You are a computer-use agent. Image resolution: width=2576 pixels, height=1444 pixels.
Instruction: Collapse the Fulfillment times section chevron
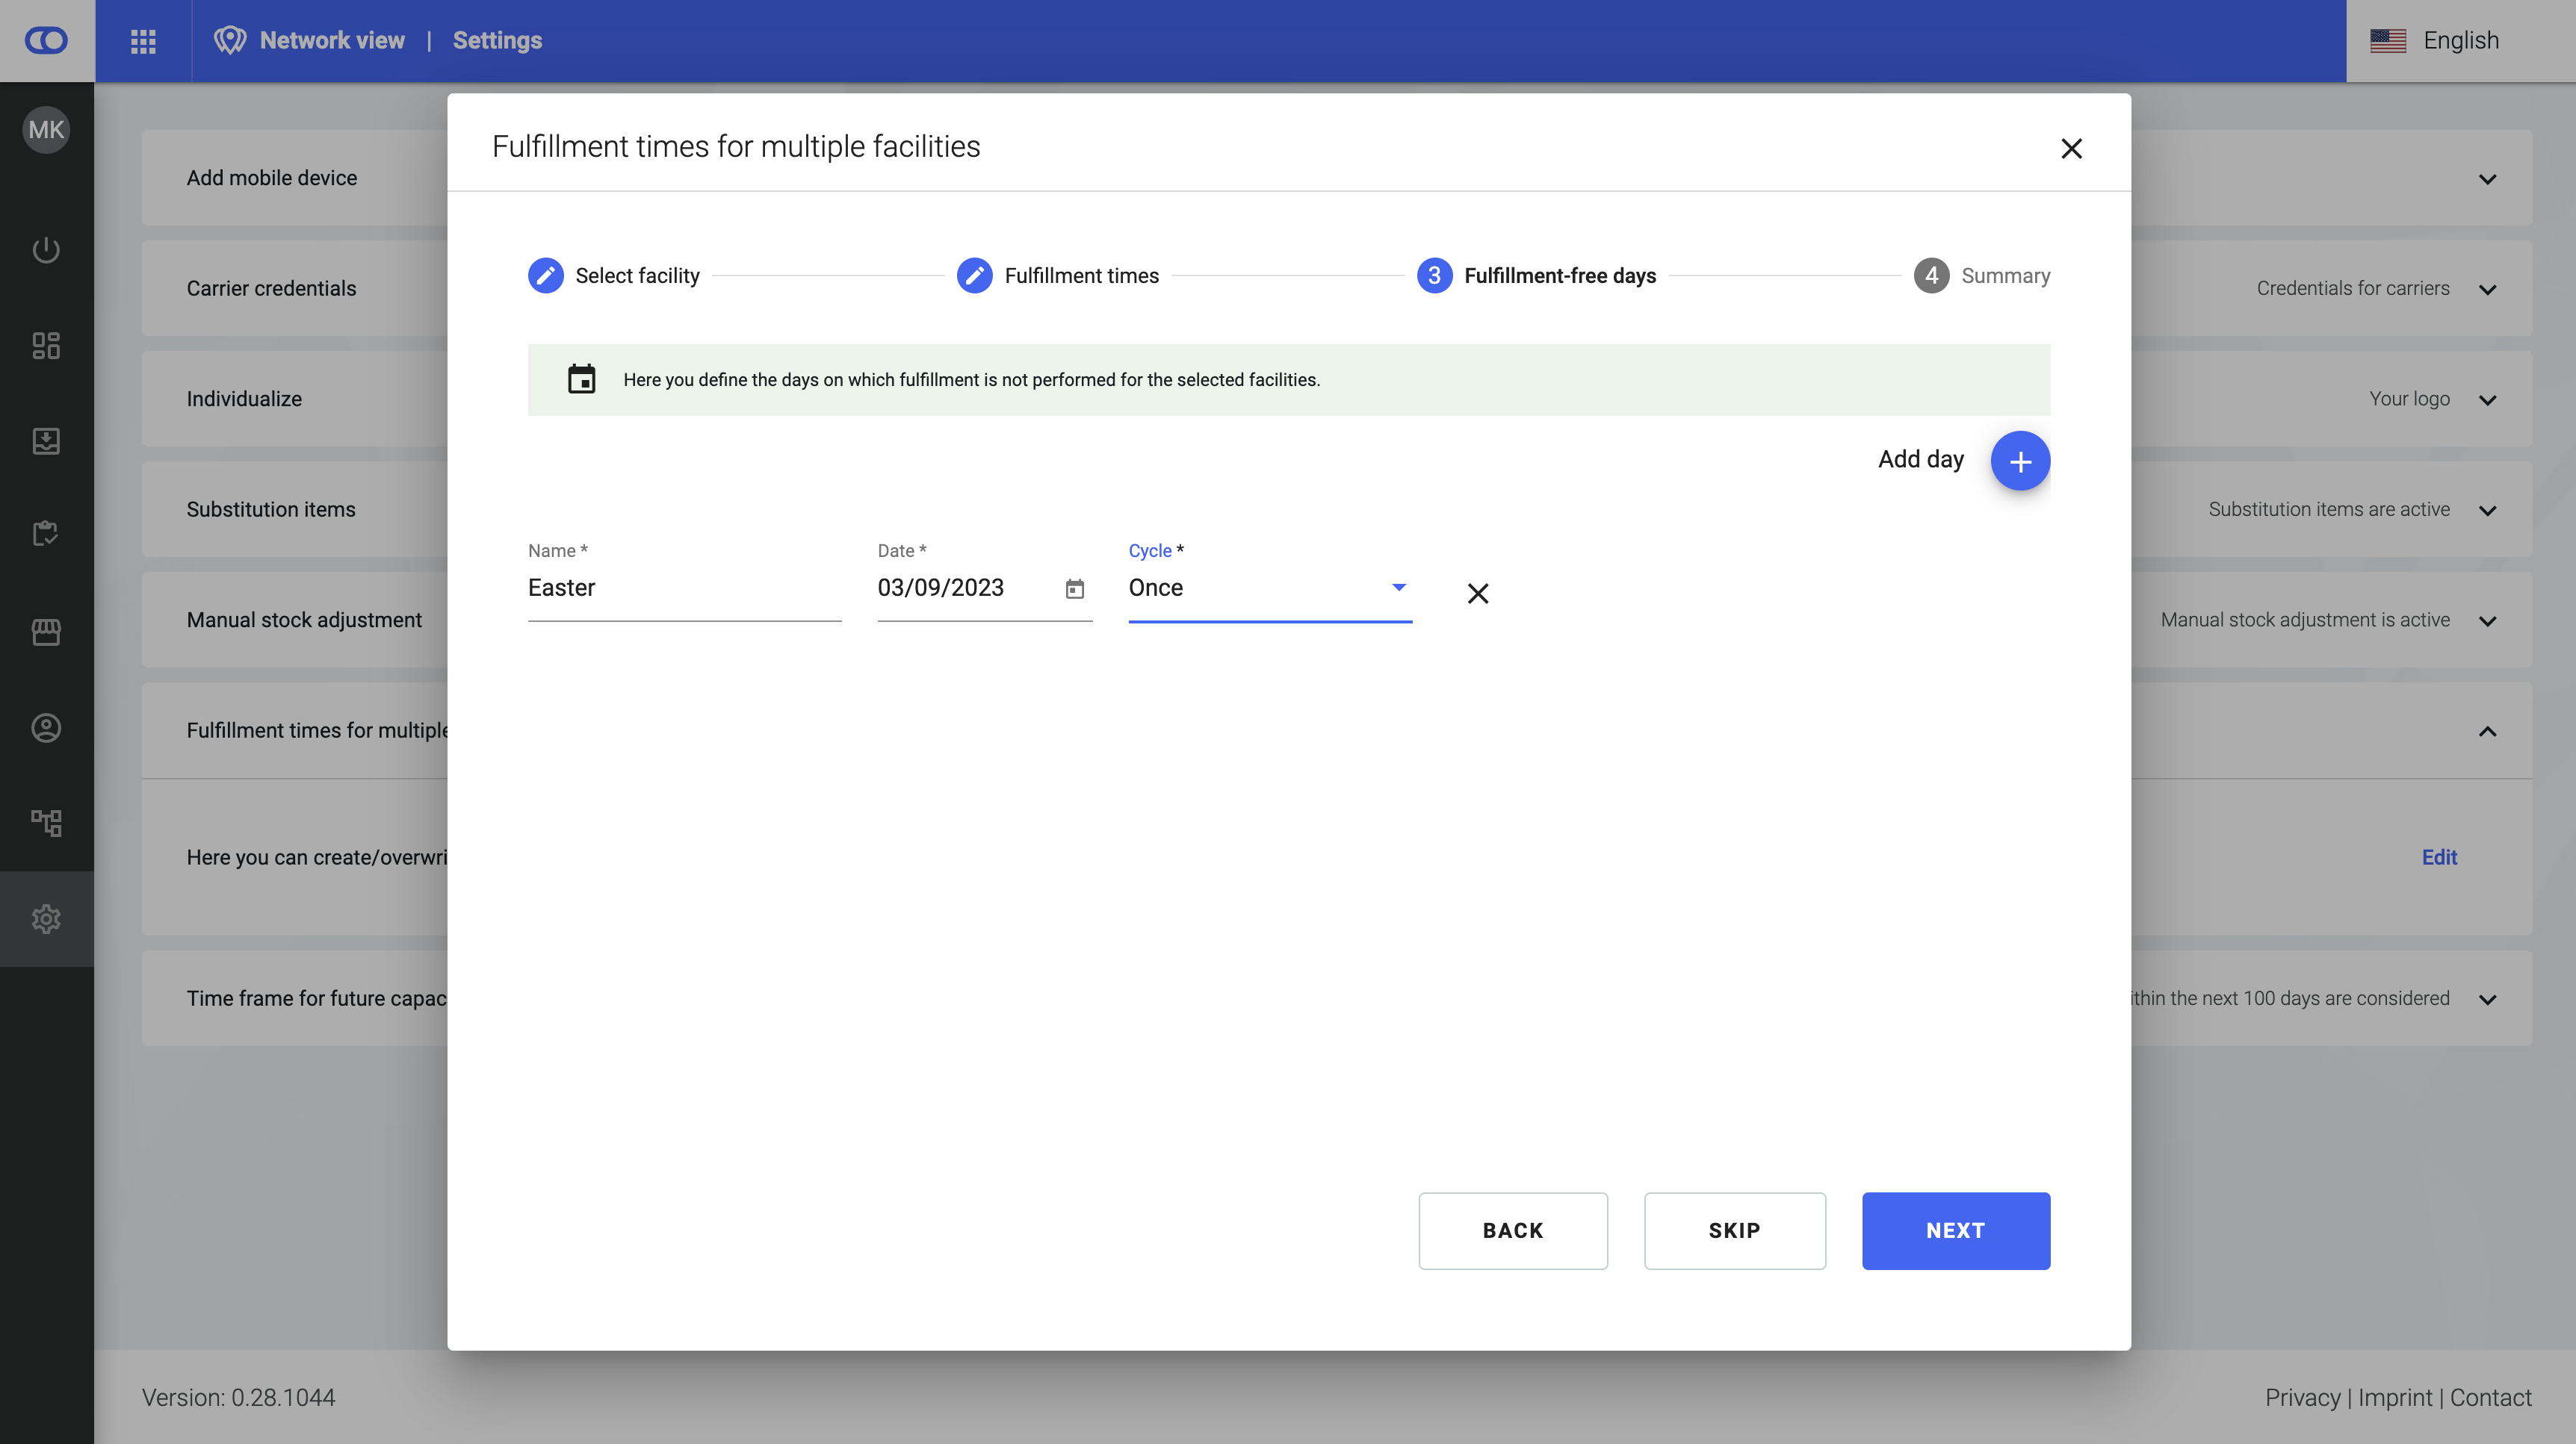(2487, 732)
